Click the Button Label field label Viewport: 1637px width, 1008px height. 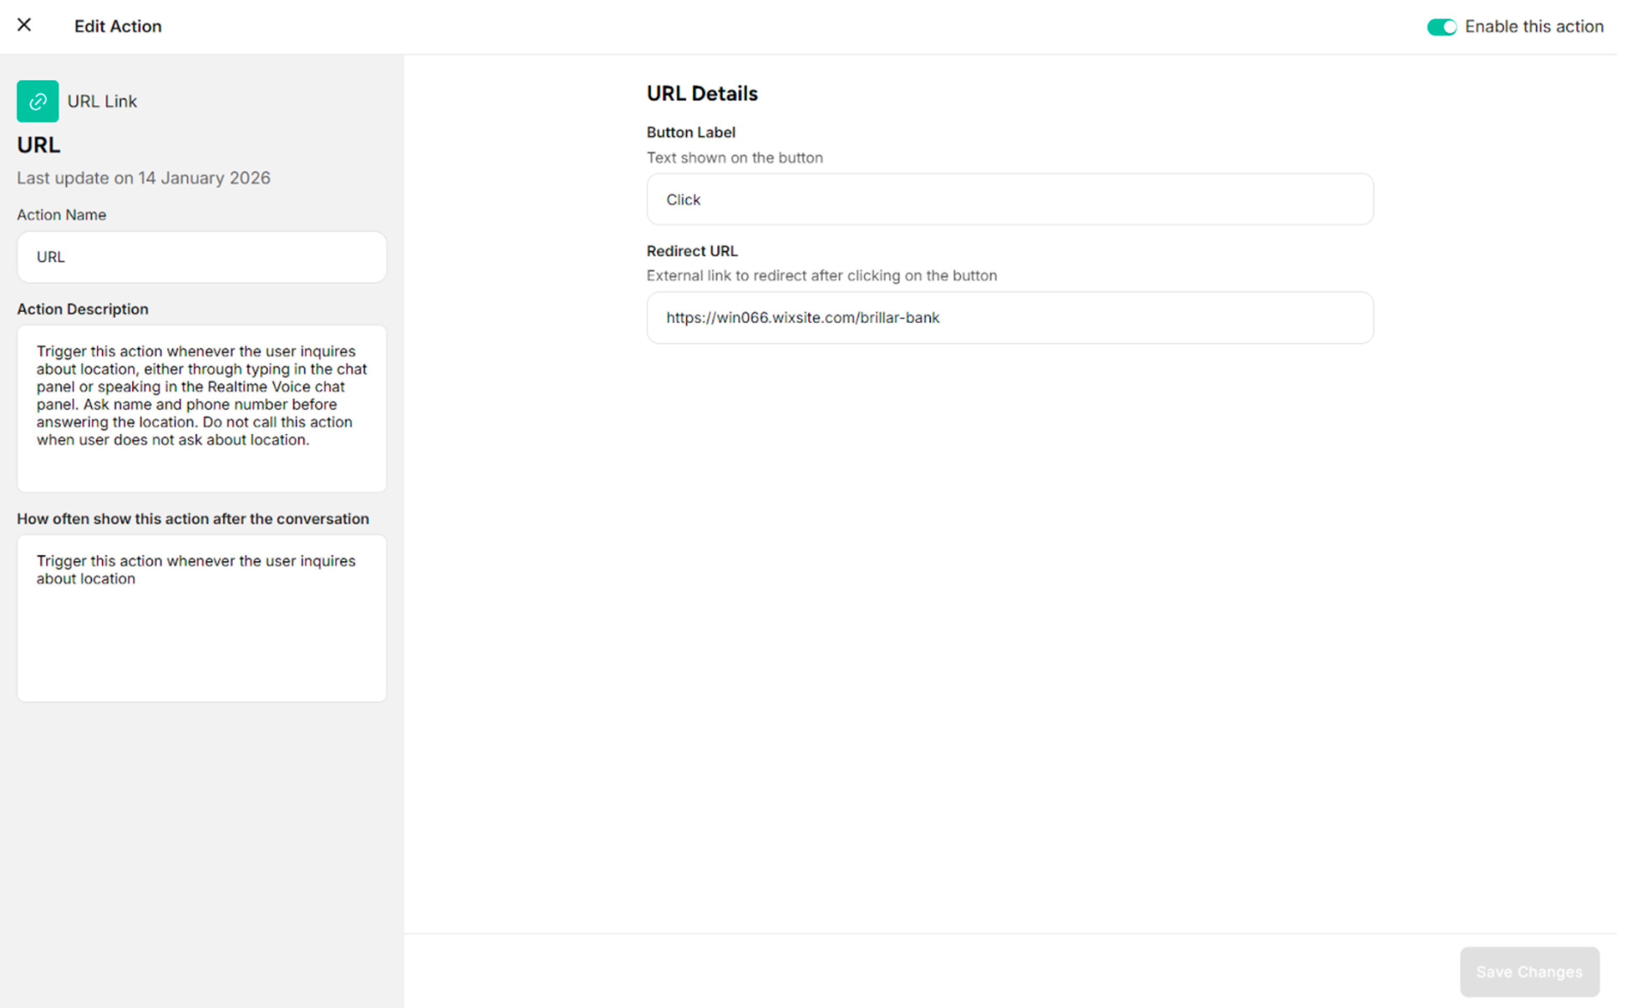pyautogui.click(x=690, y=133)
